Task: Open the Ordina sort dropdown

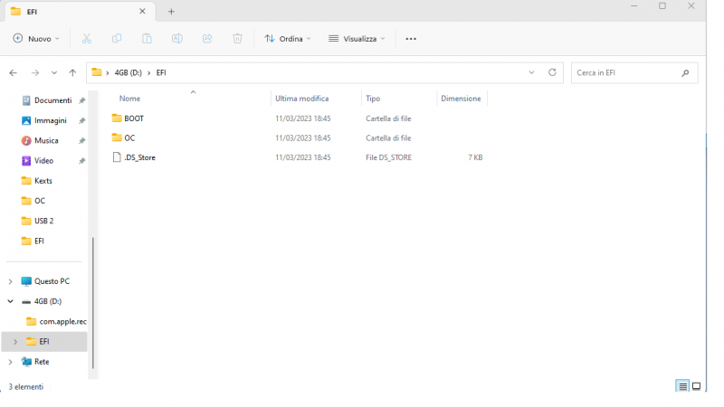Action: (287, 39)
